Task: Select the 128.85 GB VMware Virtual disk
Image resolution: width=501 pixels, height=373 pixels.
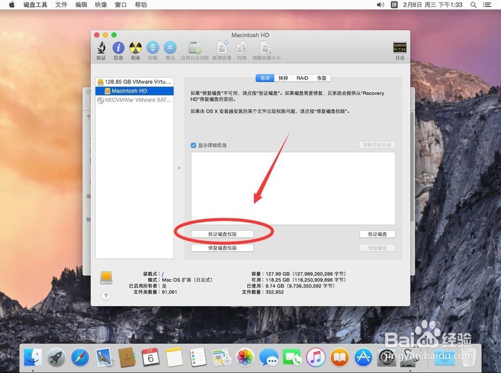Action: (x=134, y=82)
